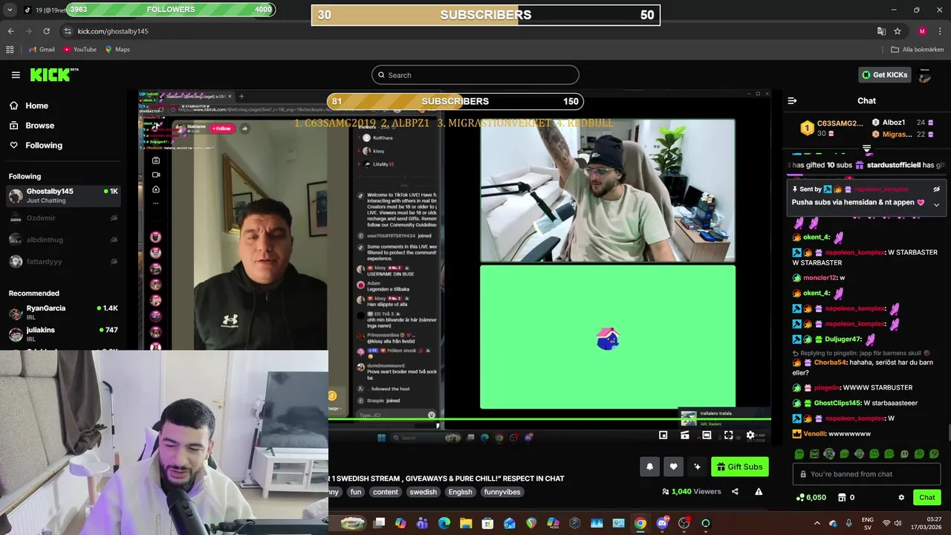Open the Chrome apps grid in bookmarks bar

[10, 50]
